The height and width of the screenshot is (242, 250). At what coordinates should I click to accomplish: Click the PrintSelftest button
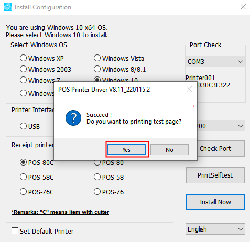pos(215,175)
